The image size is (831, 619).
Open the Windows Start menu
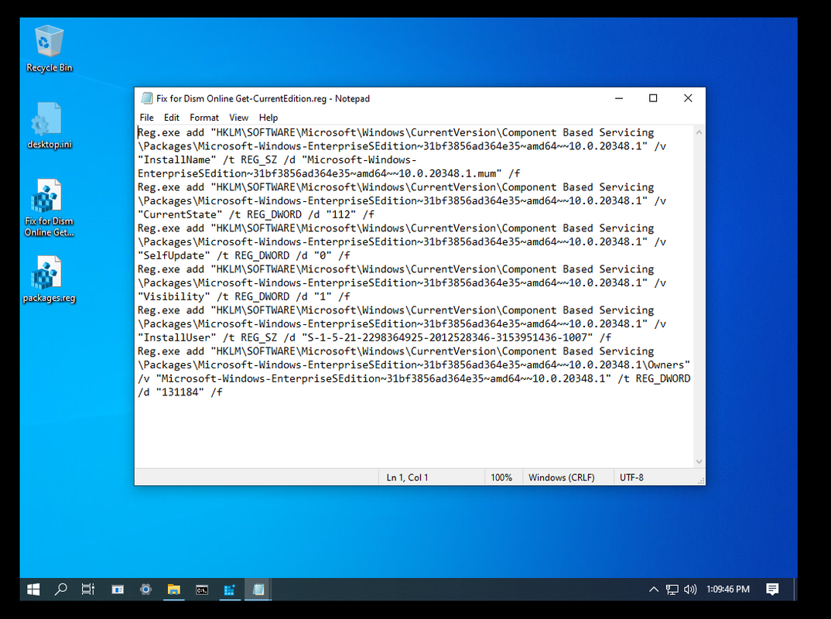point(33,590)
